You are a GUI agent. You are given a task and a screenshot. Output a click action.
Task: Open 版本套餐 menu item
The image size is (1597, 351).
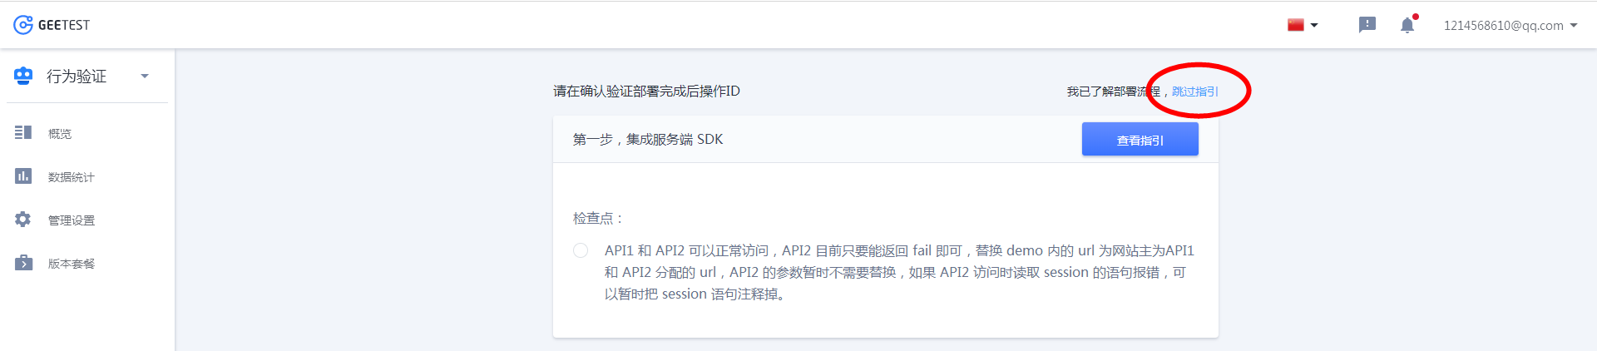[72, 263]
